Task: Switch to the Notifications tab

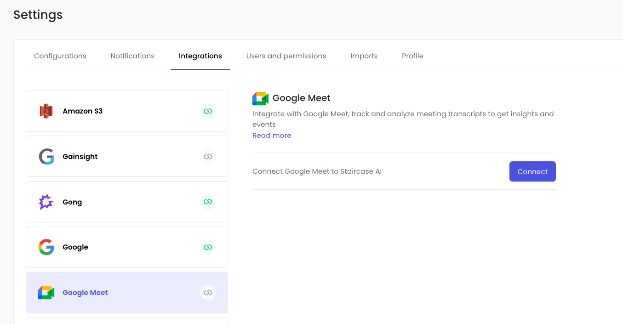Action: [x=132, y=56]
